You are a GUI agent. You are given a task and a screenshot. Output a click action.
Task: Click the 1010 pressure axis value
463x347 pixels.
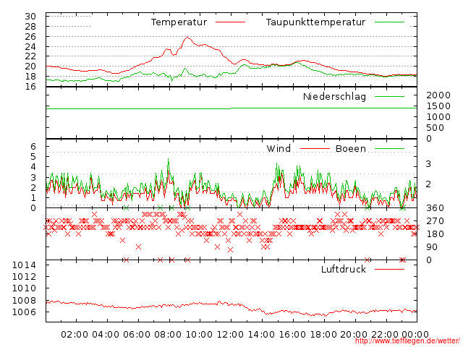[x=24, y=288]
